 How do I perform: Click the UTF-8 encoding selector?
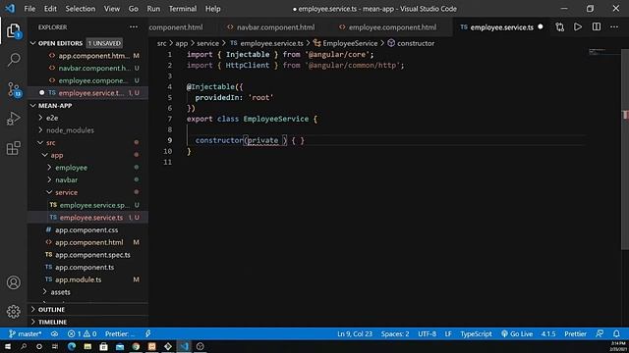pyautogui.click(x=427, y=333)
